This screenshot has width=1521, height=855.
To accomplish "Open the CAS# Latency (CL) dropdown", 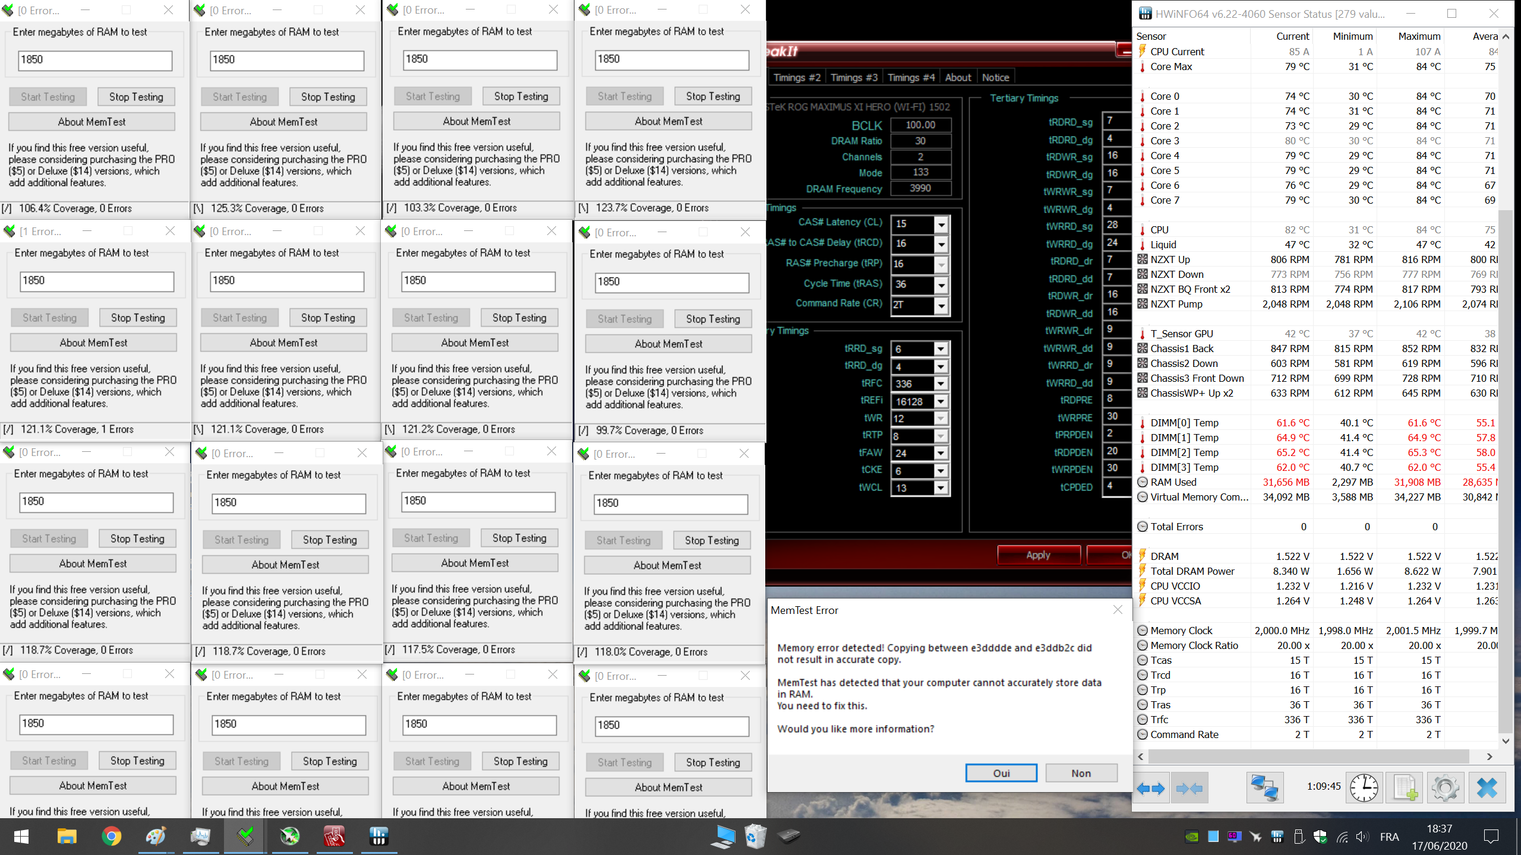I will click(x=941, y=224).
